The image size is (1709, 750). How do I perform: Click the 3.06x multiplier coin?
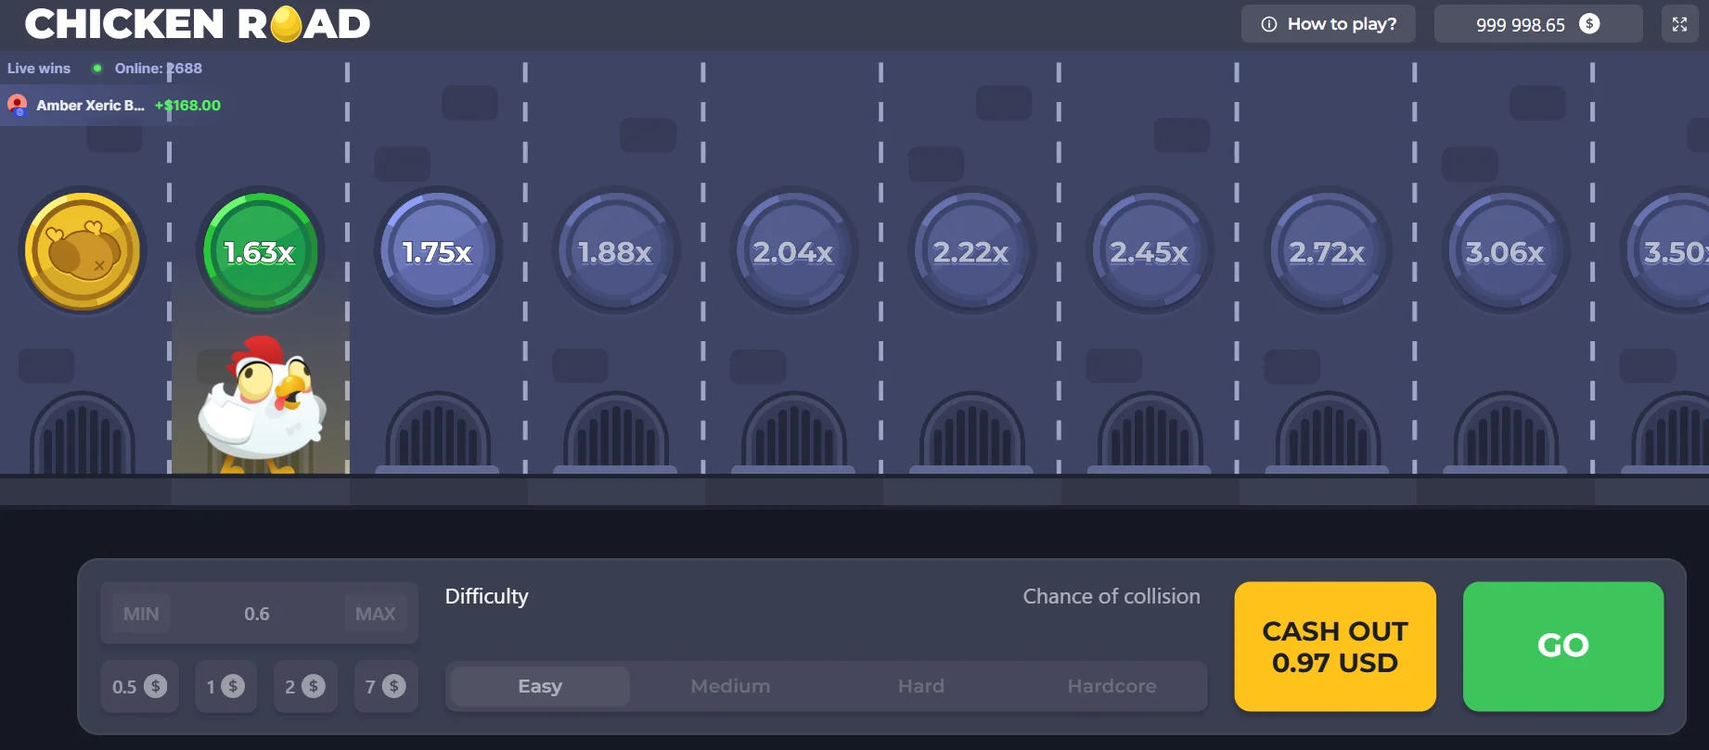click(x=1506, y=250)
